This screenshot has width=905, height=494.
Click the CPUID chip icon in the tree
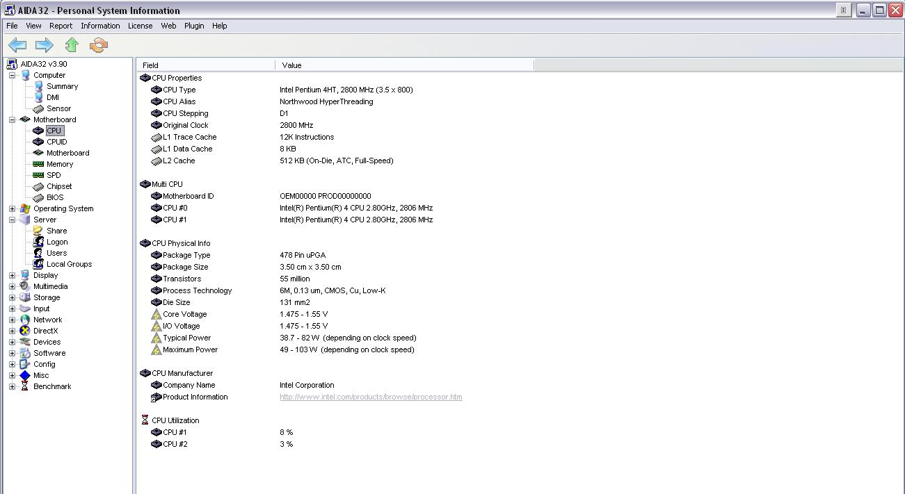[38, 142]
